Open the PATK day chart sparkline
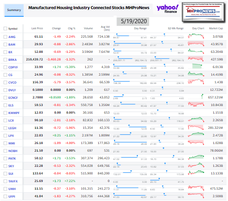228x201 pixels. [x=196, y=157]
